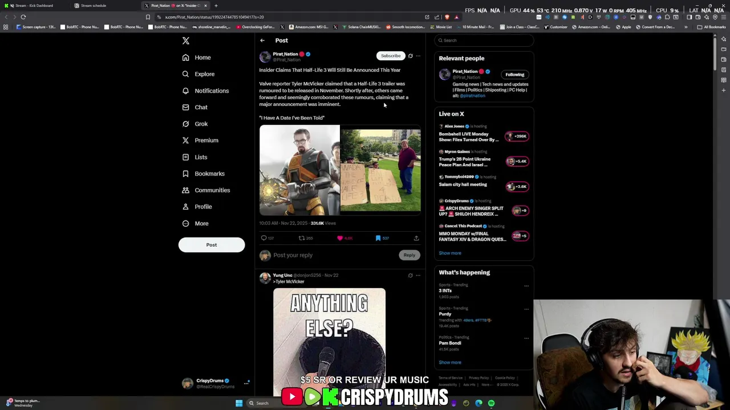
Task: Open the Explore page
Action: click(x=198, y=74)
